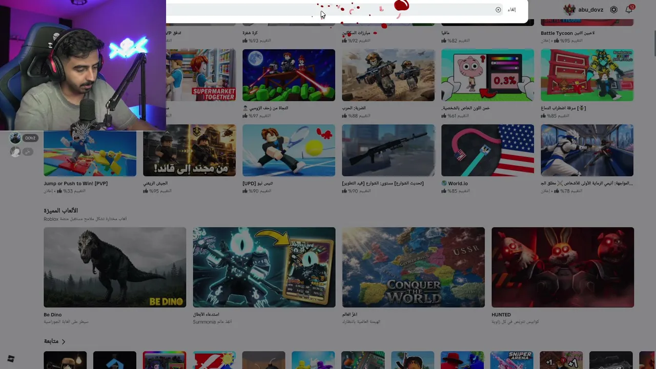Image resolution: width=656 pixels, height=369 pixels.
Task: Open the World.io snake and flag thumbnail
Action: click(x=487, y=150)
